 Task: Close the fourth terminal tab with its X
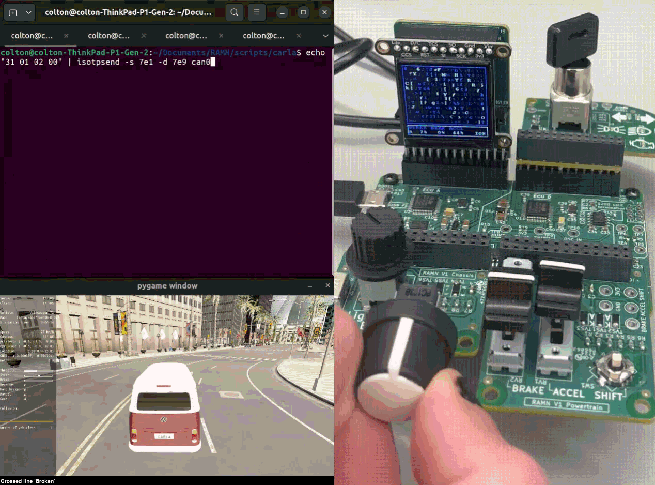click(299, 36)
